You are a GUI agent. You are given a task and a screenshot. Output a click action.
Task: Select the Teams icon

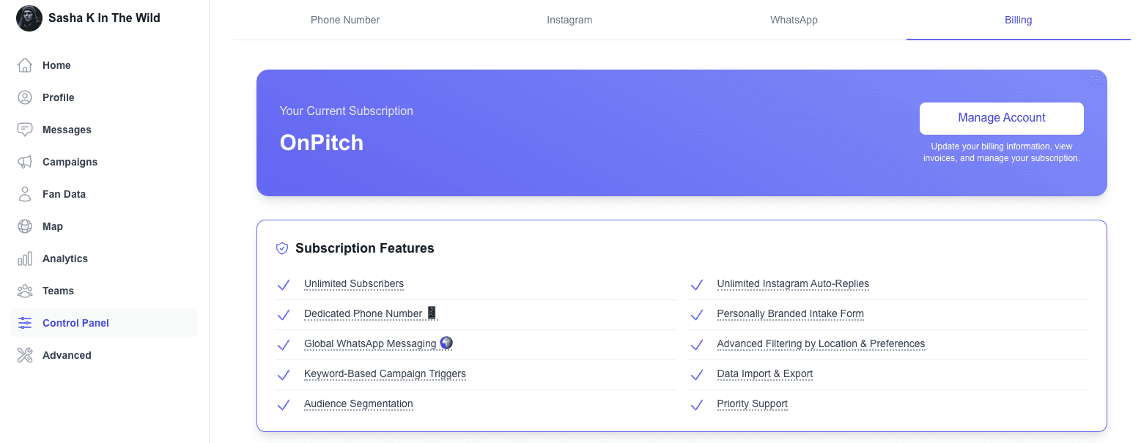tap(24, 291)
